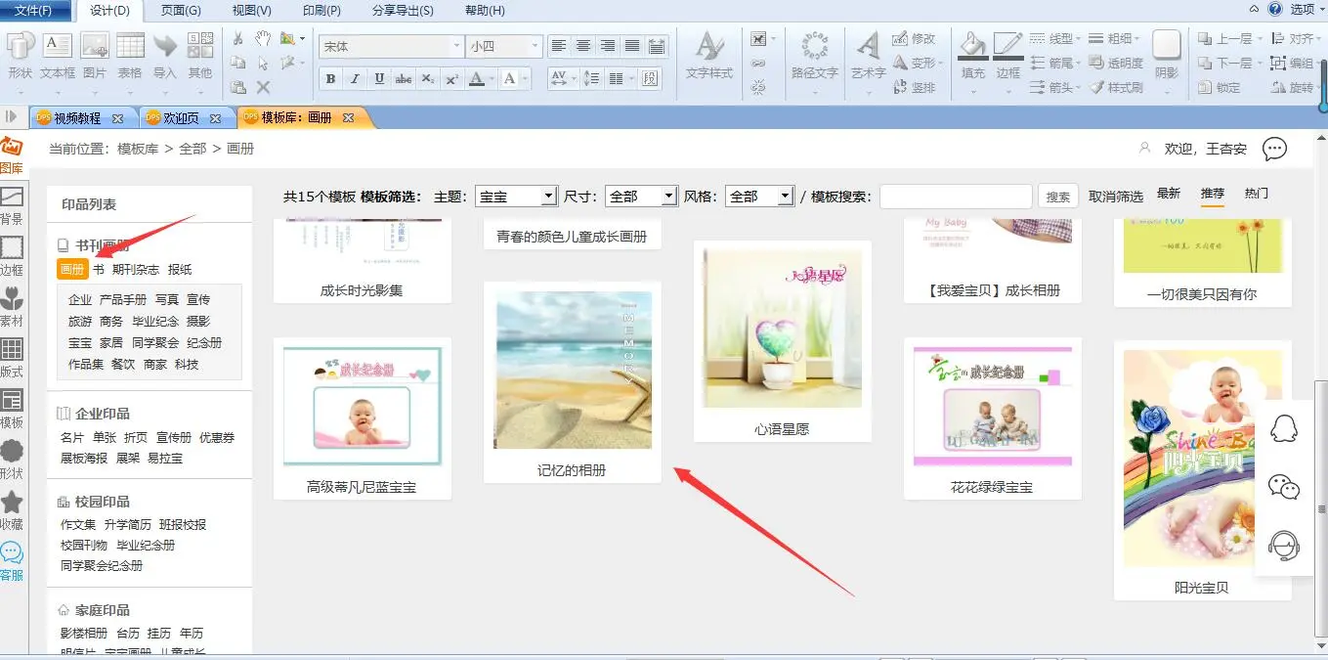This screenshot has height=660, width=1328.
Task: Open the 记忆的相册 template thumbnail
Action: pos(573,371)
